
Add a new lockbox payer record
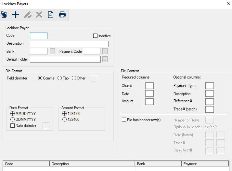point(16,15)
